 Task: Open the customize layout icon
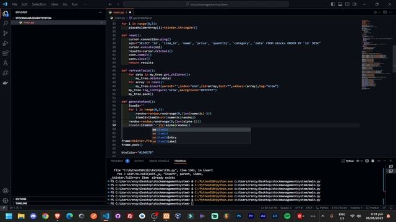click(x=355, y=4)
